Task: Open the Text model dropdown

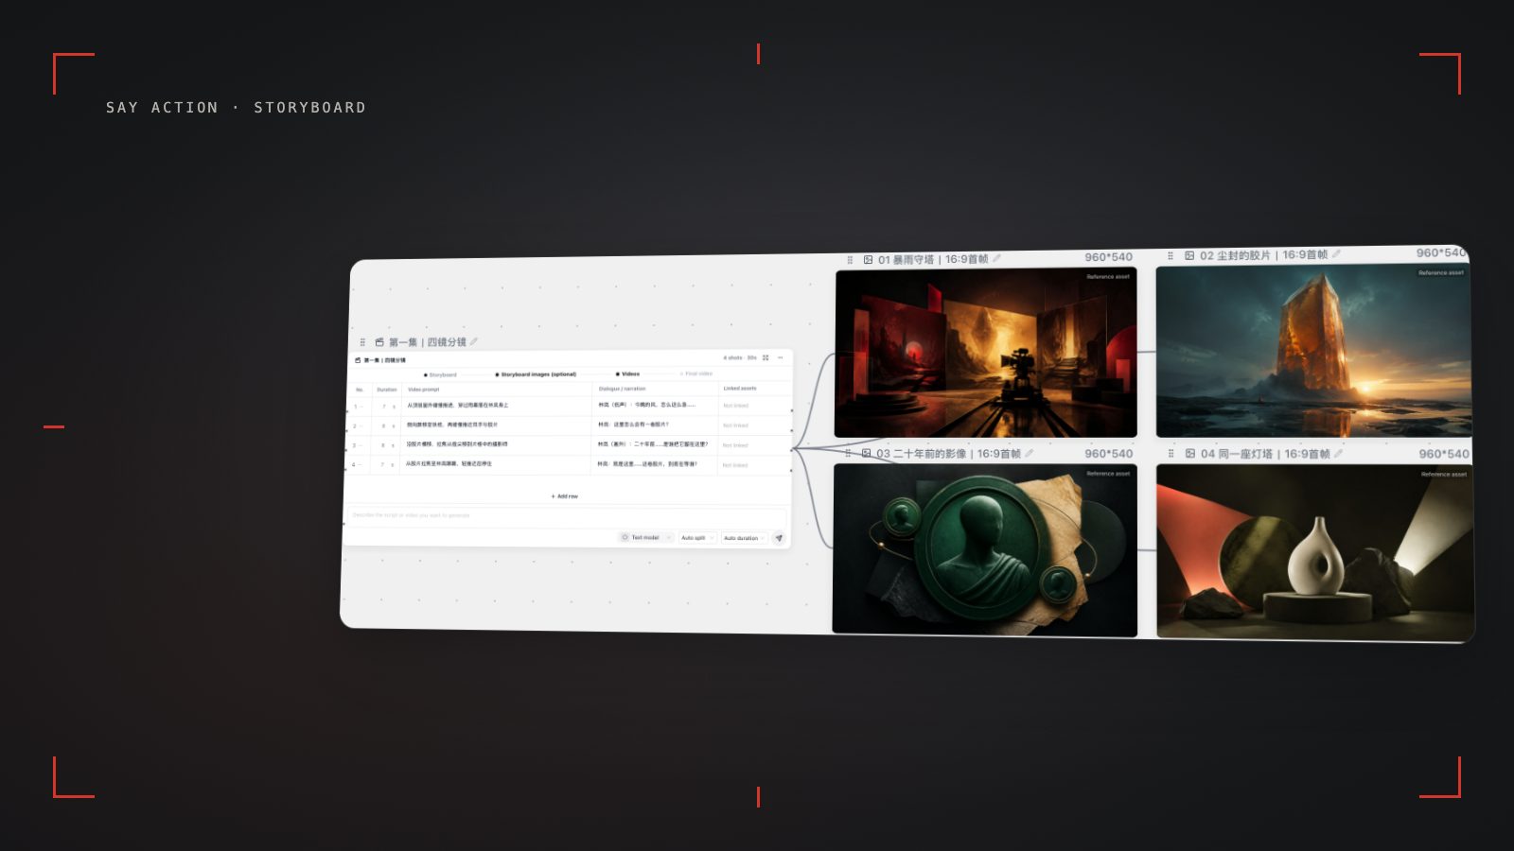Action: (x=646, y=537)
